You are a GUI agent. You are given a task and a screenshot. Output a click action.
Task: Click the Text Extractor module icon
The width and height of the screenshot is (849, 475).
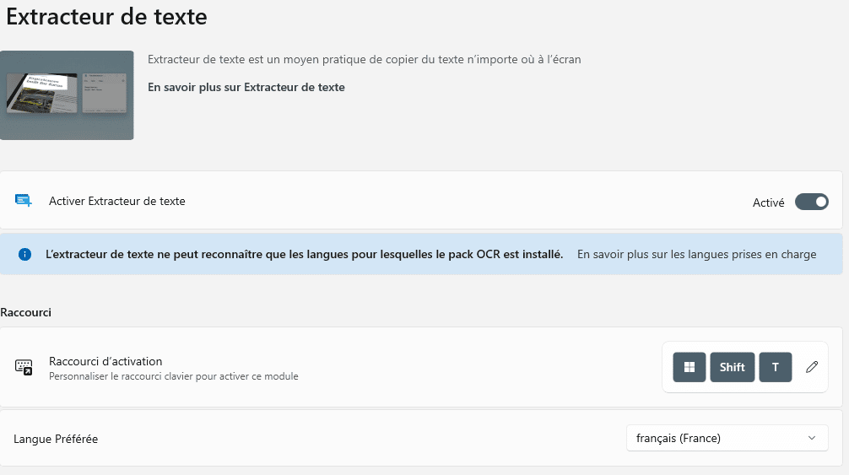click(x=24, y=201)
